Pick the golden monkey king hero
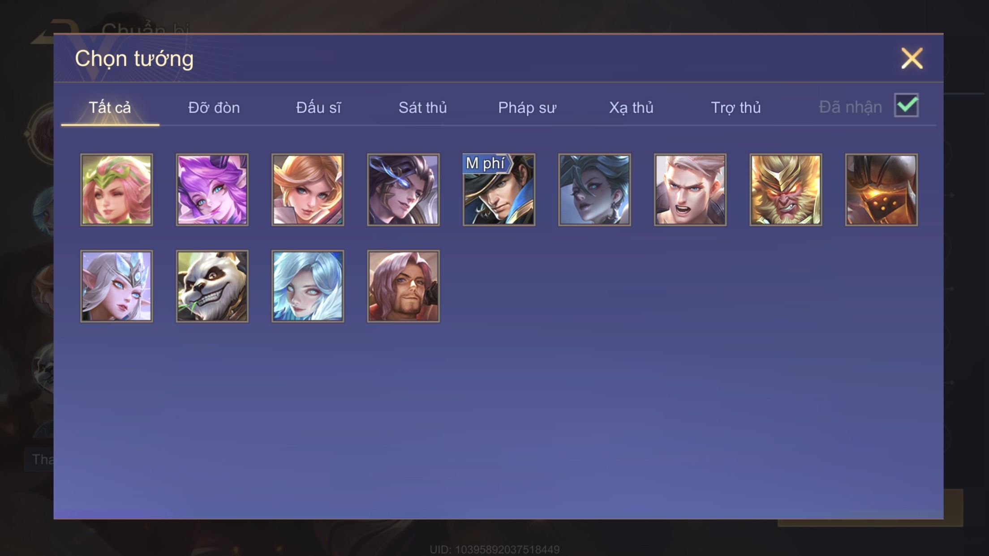Image resolution: width=989 pixels, height=556 pixels. (x=786, y=190)
